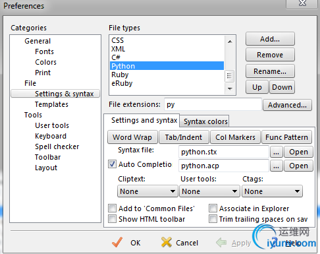
Task: Select Python in file types list
Action: click(x=167, y=66)
